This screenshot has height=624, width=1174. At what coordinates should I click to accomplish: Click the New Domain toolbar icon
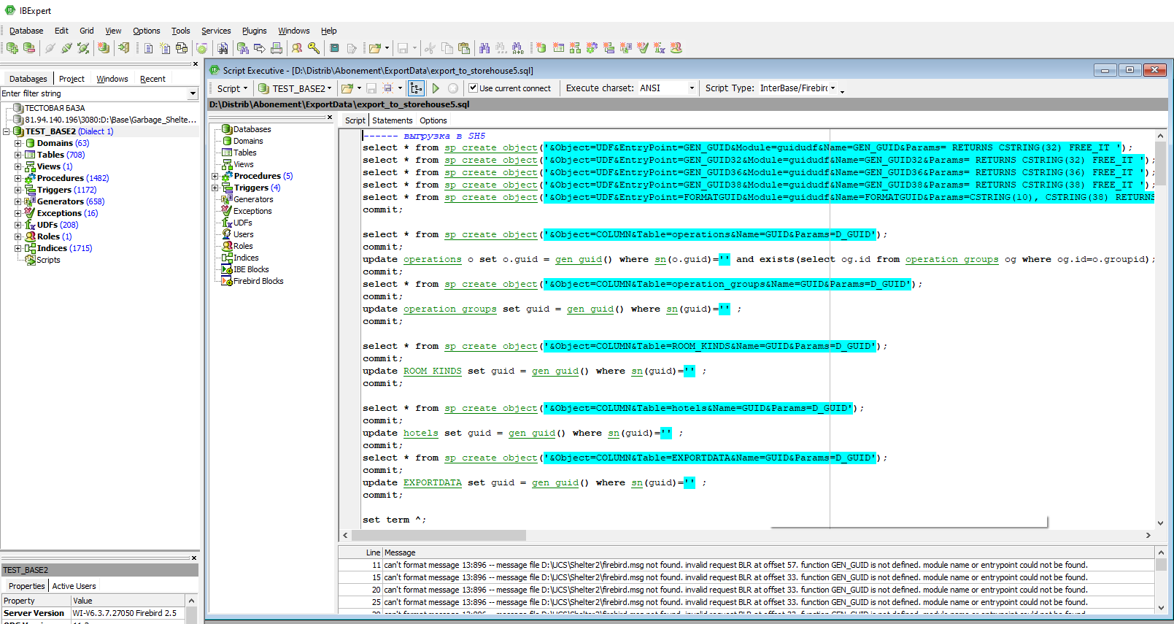(541, 48)
